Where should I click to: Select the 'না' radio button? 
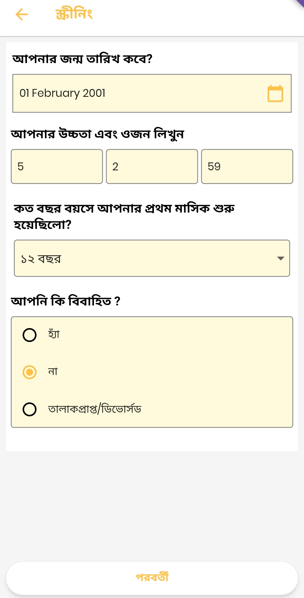30,372
